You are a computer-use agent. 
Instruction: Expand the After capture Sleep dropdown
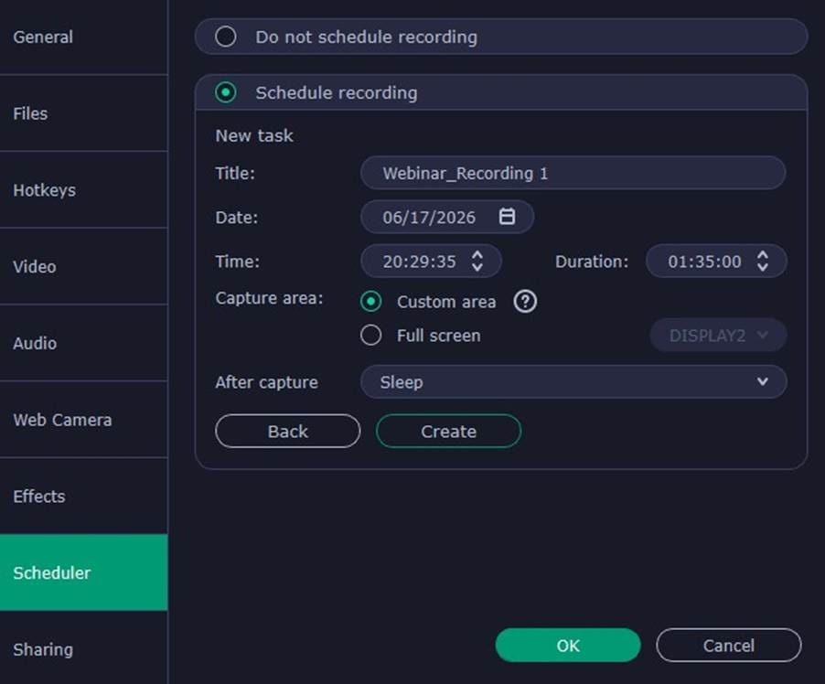pos(573,382)
